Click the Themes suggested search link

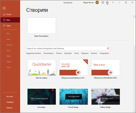pos(59,53)
